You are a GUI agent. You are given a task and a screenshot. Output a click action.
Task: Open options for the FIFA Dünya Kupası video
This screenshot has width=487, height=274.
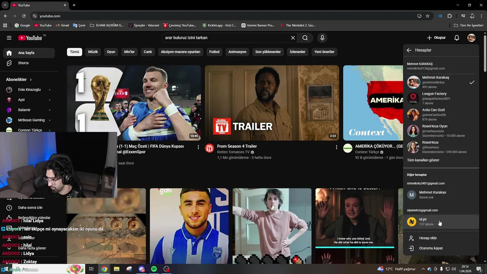tap(198, 147)
